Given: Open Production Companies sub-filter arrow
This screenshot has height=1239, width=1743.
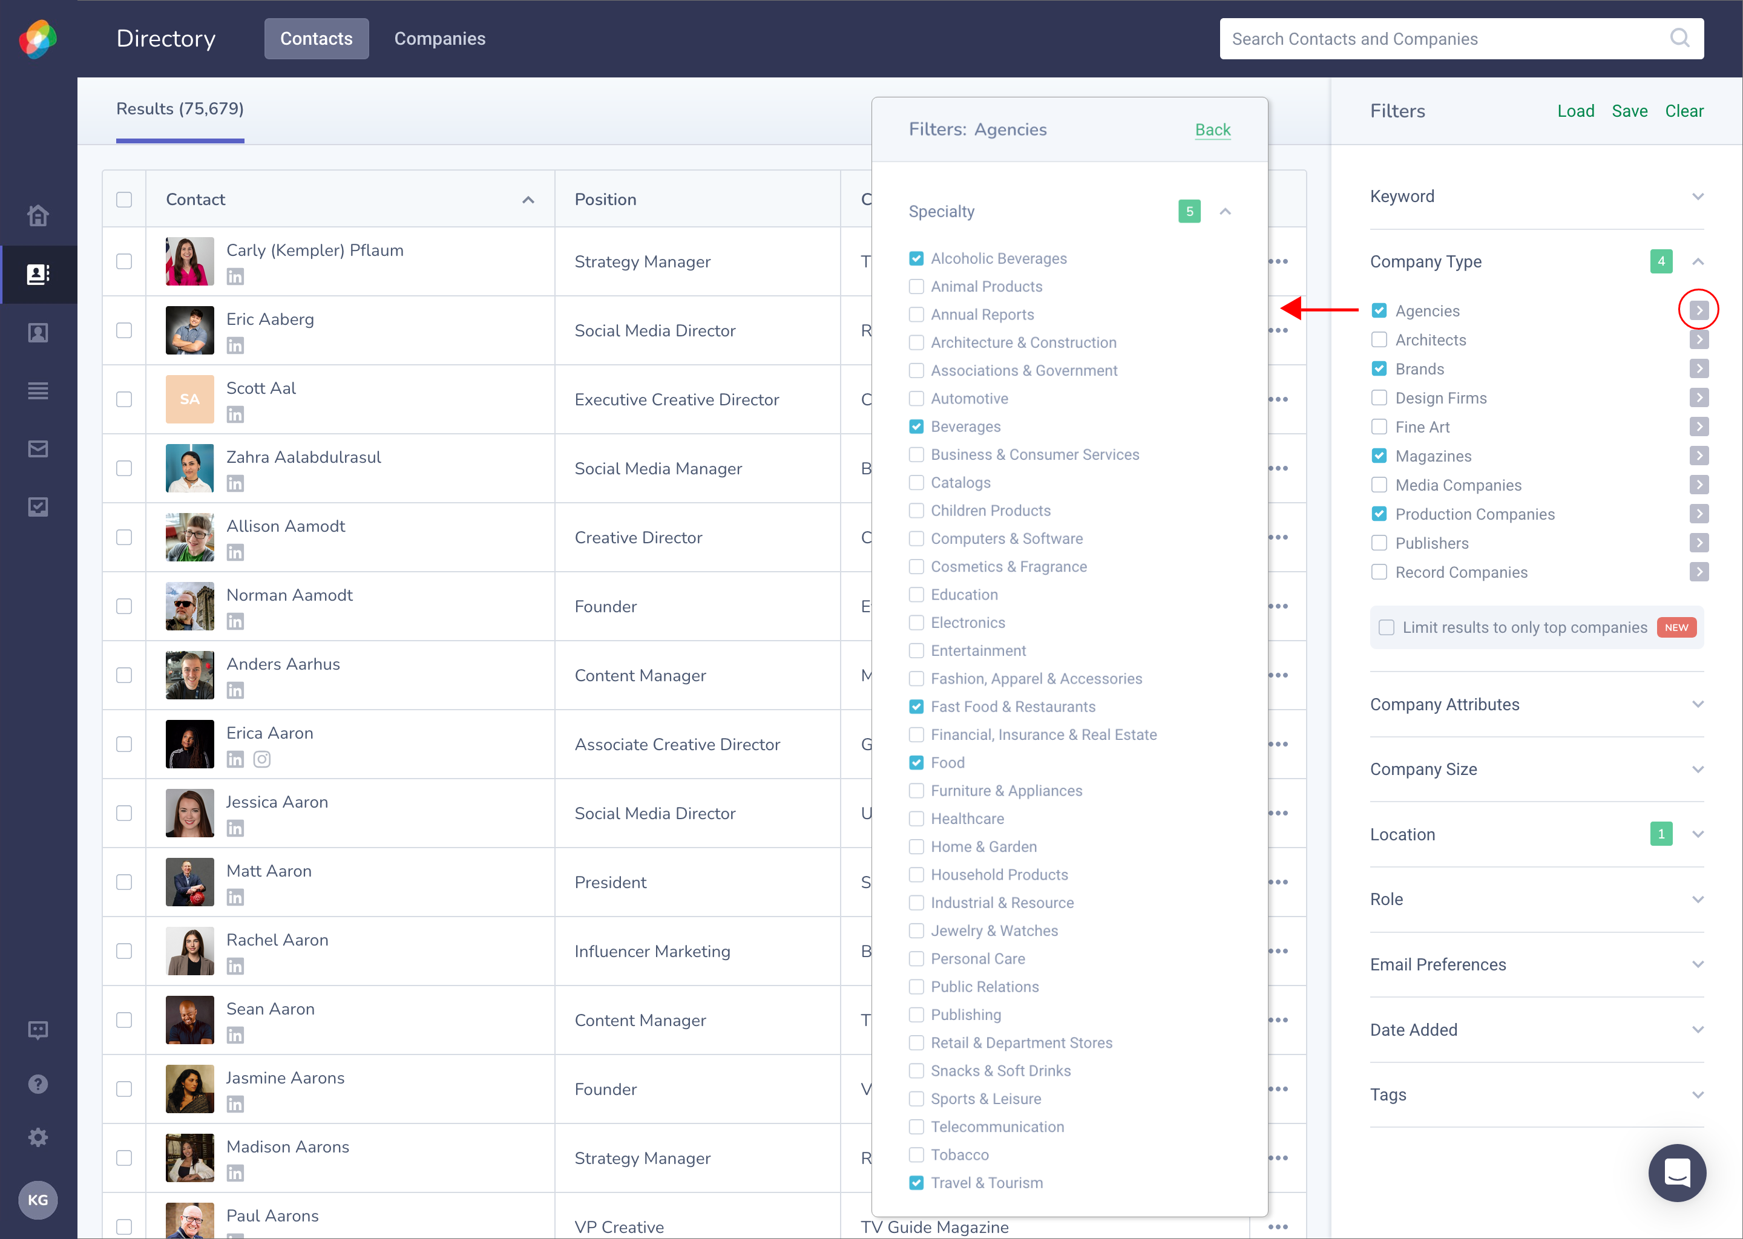Looking at the screenshot, I should [1699, 514].
